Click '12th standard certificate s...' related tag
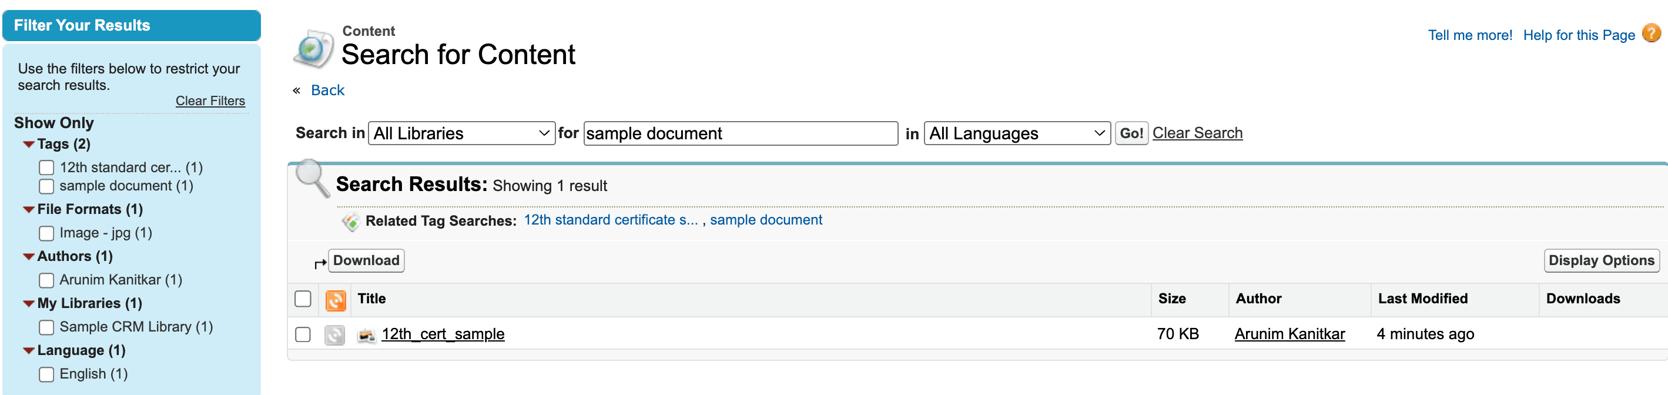Screen dimensions: 1668x395 pyautogui.click(x=611, y=220)
